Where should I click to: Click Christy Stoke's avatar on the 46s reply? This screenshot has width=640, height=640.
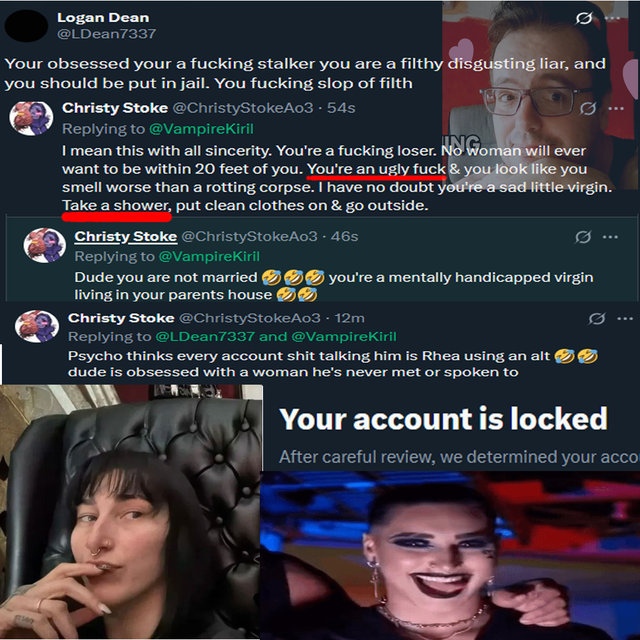pos(45,245)
